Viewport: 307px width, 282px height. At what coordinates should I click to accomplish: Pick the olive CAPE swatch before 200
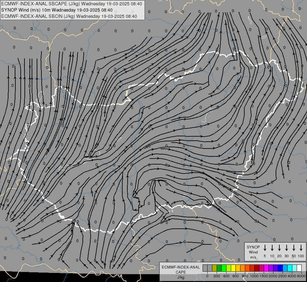tap(214, 268)
